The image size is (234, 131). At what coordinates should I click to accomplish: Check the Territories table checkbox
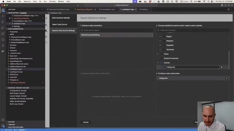coord(164,49)
